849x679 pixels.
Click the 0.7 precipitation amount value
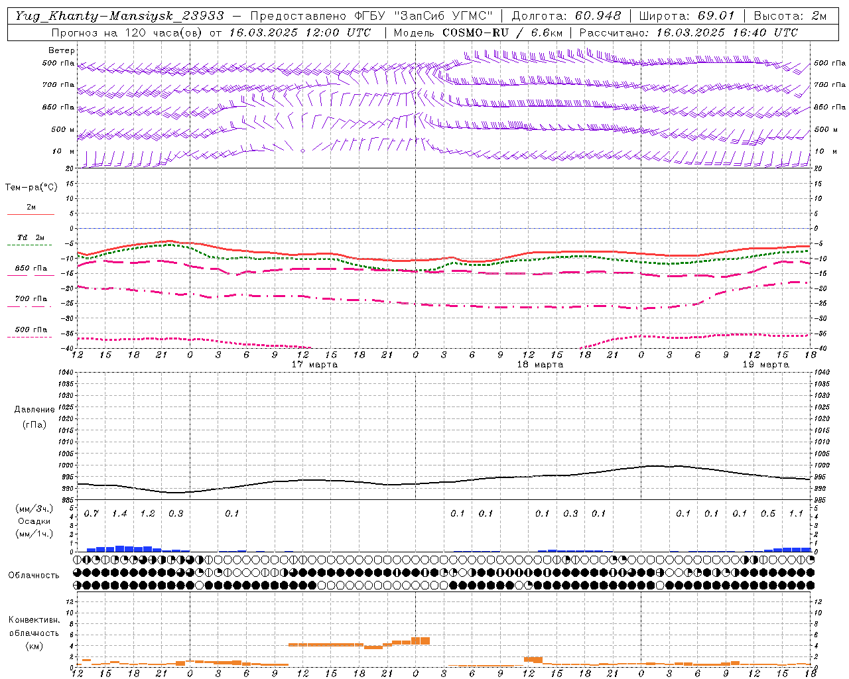[92, 514]
